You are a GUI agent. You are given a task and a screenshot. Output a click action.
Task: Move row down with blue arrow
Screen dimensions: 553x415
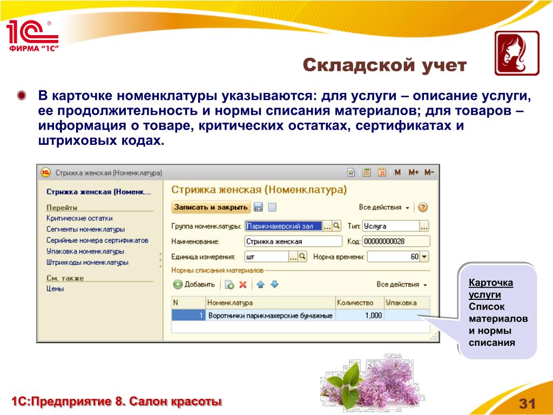[275, 284]
